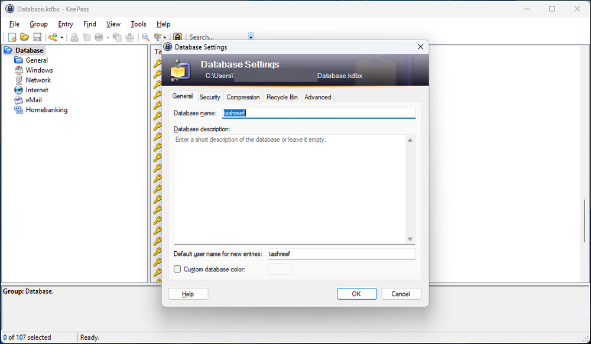The width and height of the screenshot is (591, 344).
Task: Click the New database toolbar icon
Action: (12, 37)
